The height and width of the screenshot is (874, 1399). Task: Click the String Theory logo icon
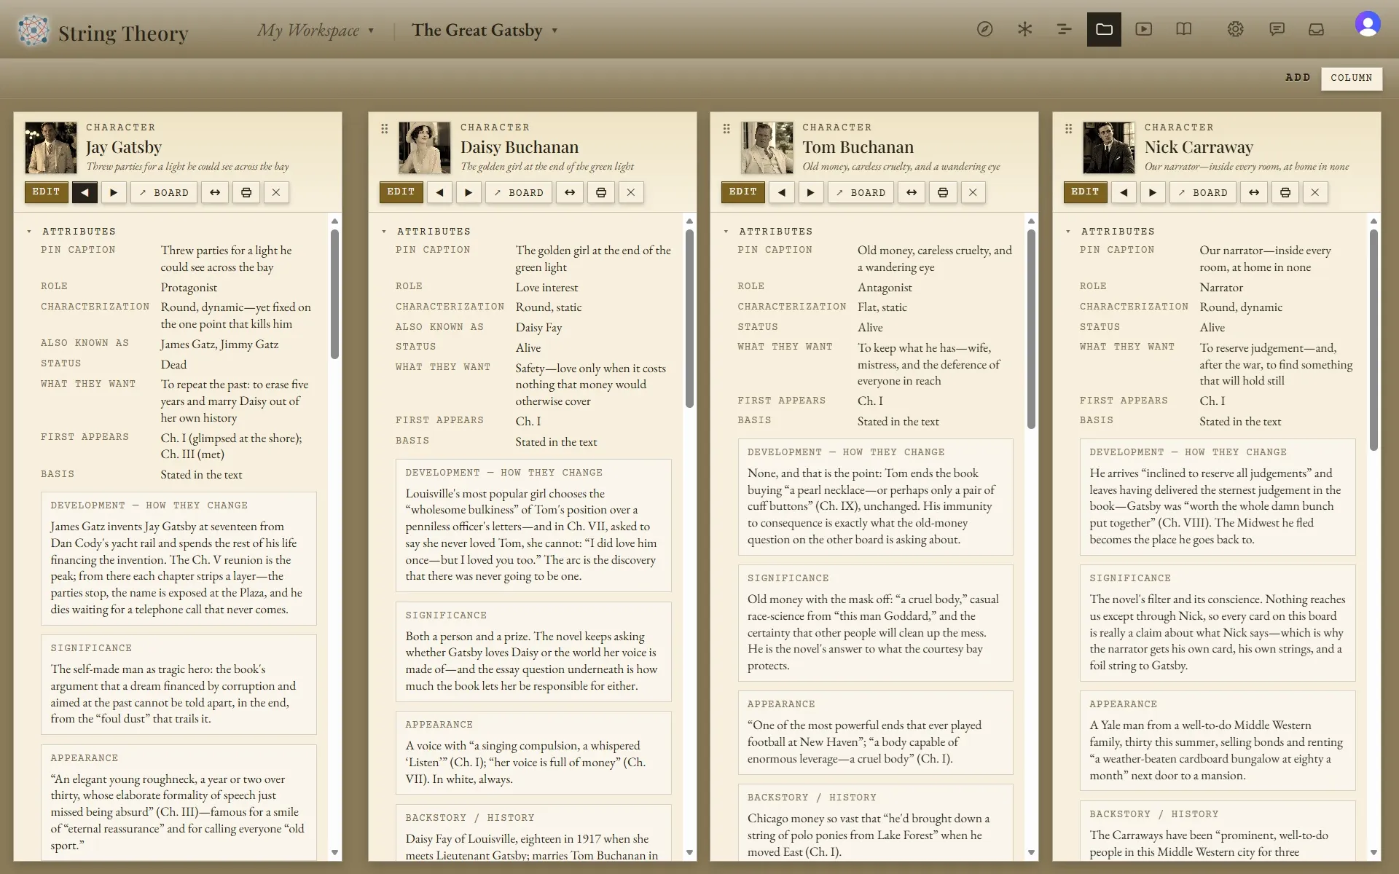pyautogui.click(x=33, y=31)
